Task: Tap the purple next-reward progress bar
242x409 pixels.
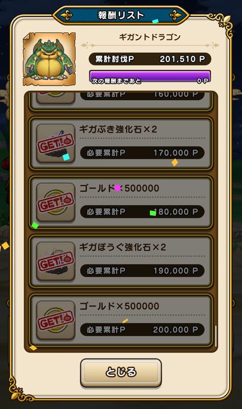Action: [150, 77]
